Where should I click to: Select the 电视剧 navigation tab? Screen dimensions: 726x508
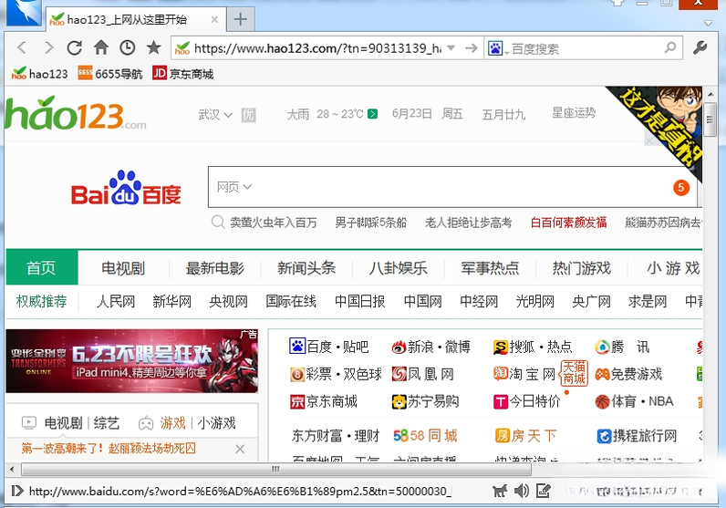point(123,268)
